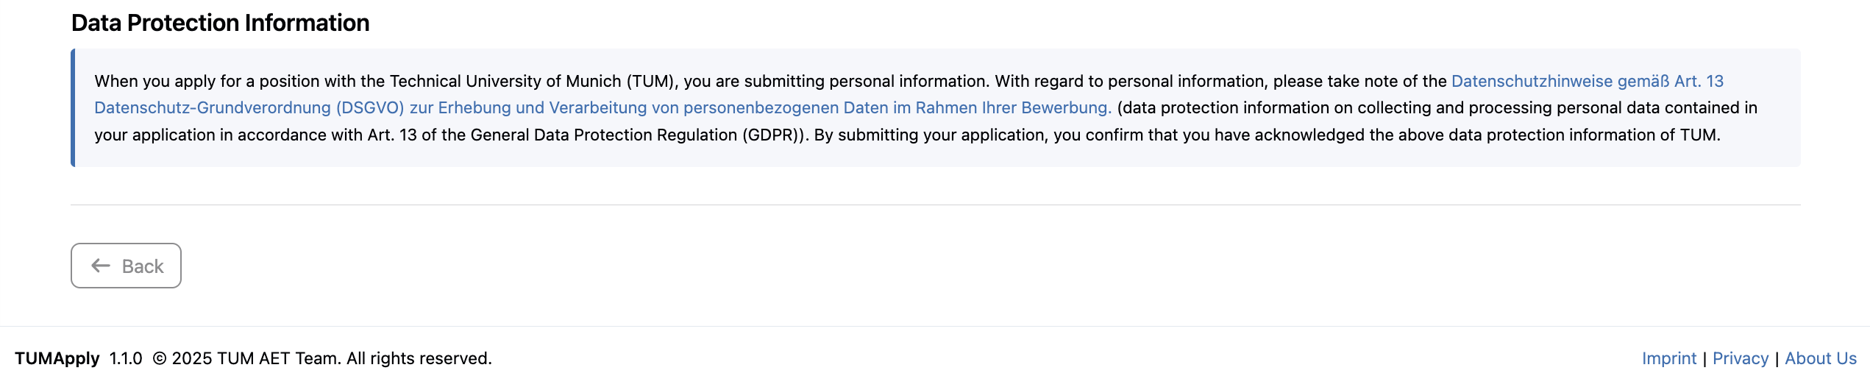Open the Datenschutzhinweise gemäß Art. 13 link
The width and height of the screenshot is (1870, 387).
(1587, 81)
